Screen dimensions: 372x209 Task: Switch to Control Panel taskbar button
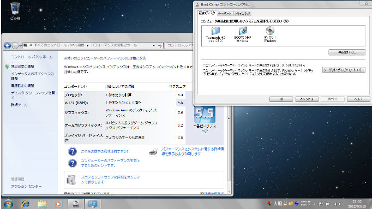[x=93, y=204]
